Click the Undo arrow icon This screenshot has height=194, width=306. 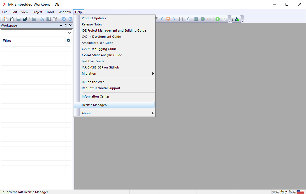coord(64,19)
